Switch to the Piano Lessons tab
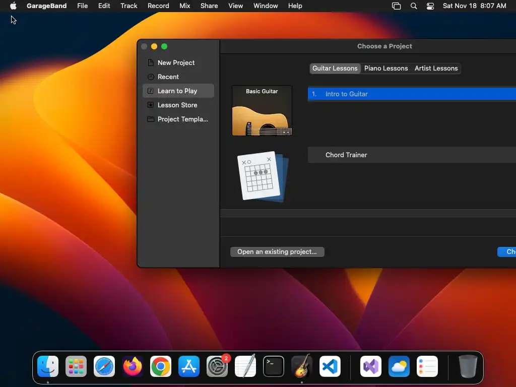 tap(385, 68)
